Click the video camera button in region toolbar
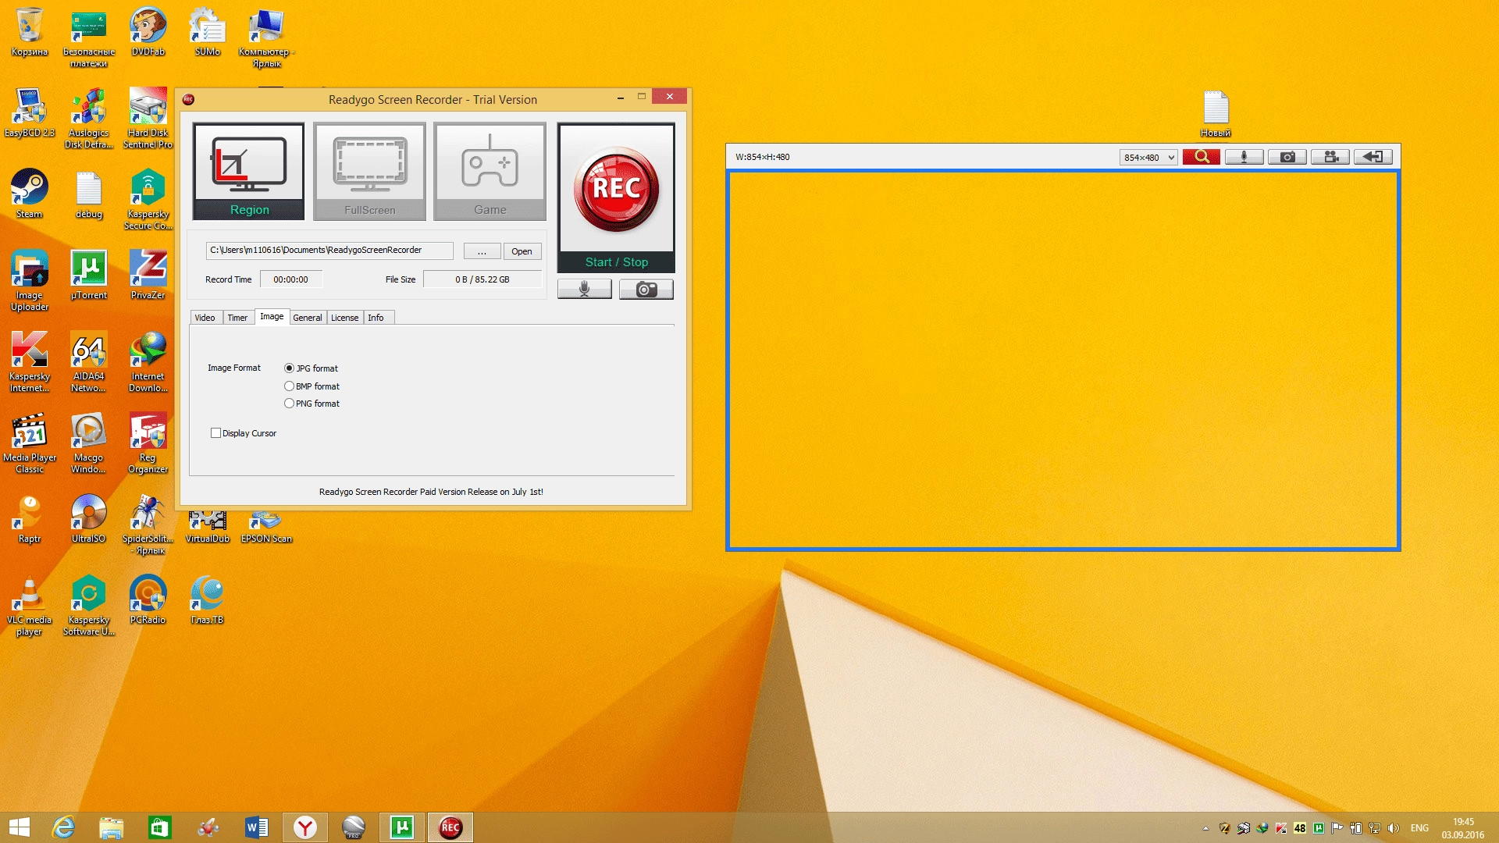Viewport: 1499px width, 843px height. (1330, 157)
